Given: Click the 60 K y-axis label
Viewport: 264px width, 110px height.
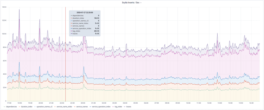Looking at the screenshot, I should click(x=4, y=61).
